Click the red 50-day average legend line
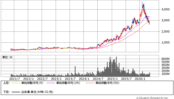 (90, 83)
